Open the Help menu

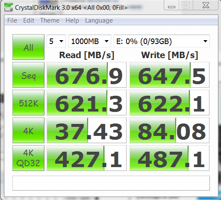(x=72, y=21)
